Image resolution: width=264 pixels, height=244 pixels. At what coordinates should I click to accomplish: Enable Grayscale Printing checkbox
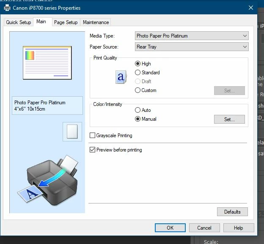pyautogui.click(x=92, y=136)
